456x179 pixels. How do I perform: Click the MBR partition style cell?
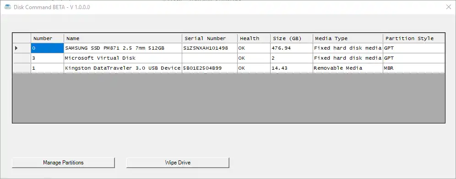[x=414, y=68]
